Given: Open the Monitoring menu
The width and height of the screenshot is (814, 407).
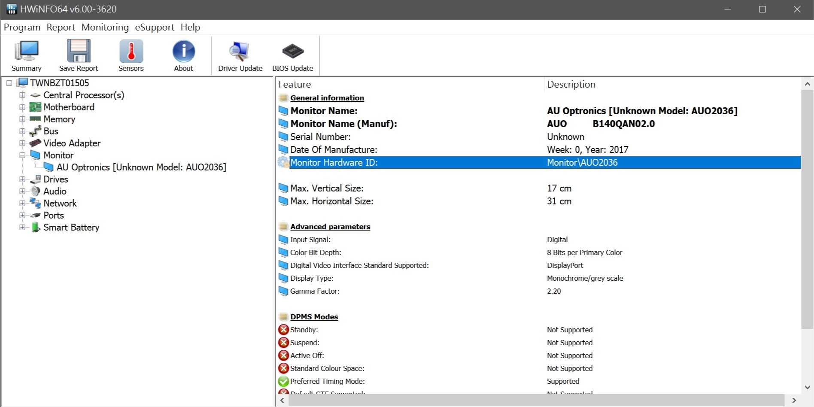Looking at the screenshot, I should (x=105, y=27).
